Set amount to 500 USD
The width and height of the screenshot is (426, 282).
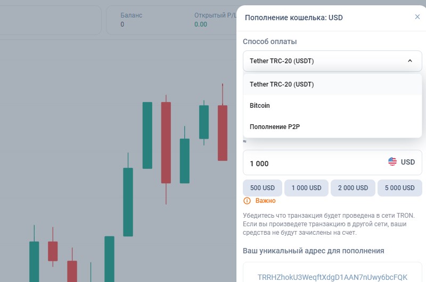262,188
